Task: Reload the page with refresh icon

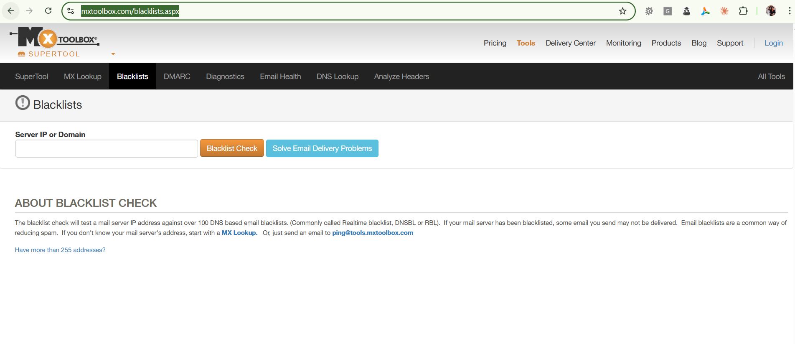Action: [x=48, y=11]
